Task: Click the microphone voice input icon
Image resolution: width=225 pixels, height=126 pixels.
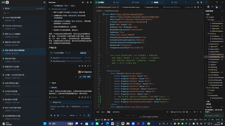Action: [x=84, y=115]
